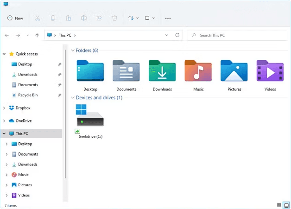Click navigation pane scrollbar
Screen dimensions: 291x209
click(65, 114)
